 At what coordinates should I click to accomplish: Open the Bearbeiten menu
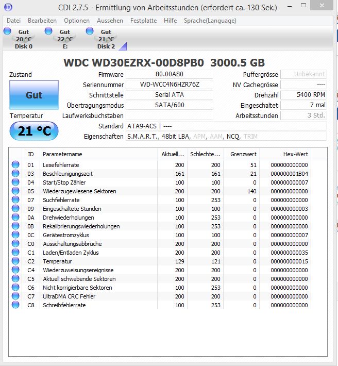[42, 21]
